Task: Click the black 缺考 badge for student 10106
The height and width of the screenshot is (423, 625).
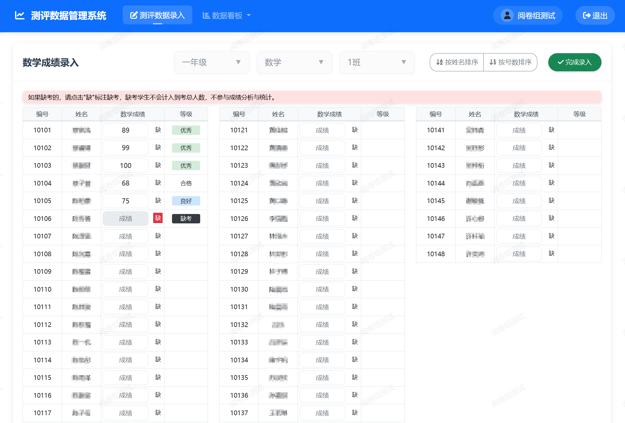Action: (186, 219)
